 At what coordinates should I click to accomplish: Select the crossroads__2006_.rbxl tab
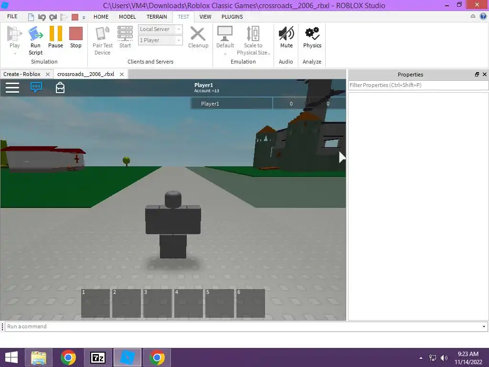click(x=86, y=74)
